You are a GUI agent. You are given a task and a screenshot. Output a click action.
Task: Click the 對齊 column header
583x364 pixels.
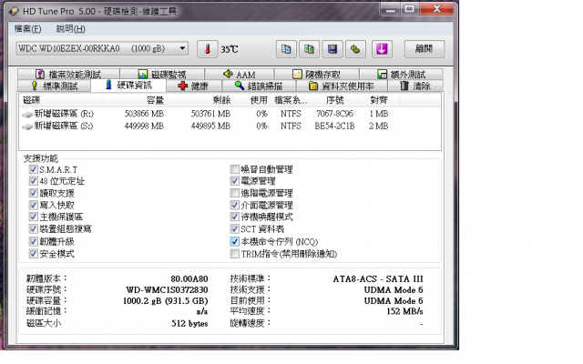(x=379, y=100)
